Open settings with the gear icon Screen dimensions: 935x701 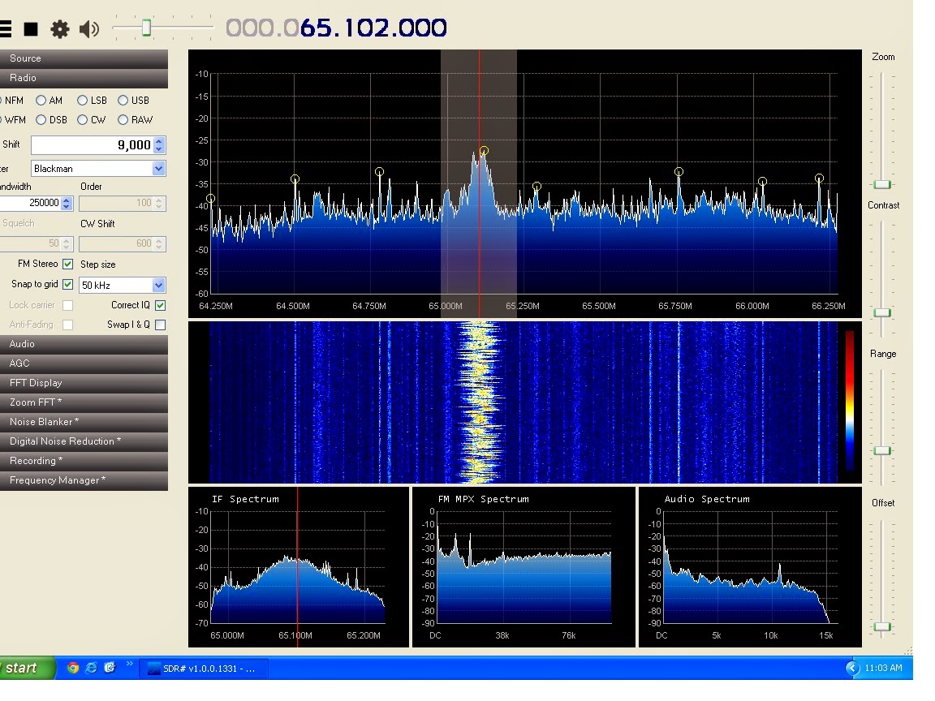tap(59, 28)
